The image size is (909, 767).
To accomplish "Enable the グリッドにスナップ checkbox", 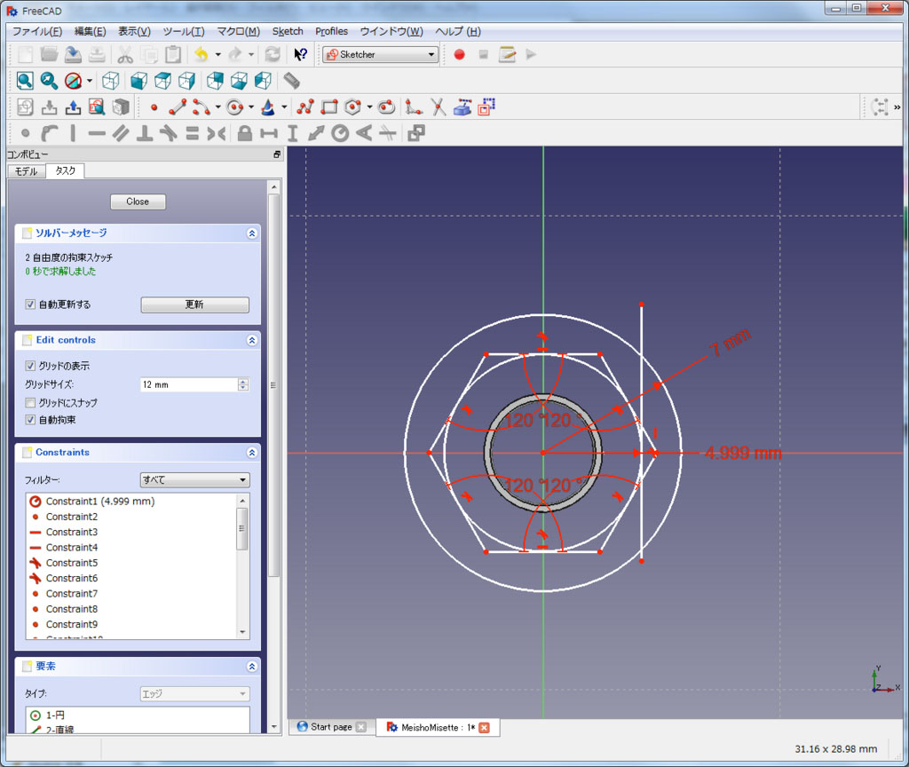I will pyautogui.click(x=31, y=403).
